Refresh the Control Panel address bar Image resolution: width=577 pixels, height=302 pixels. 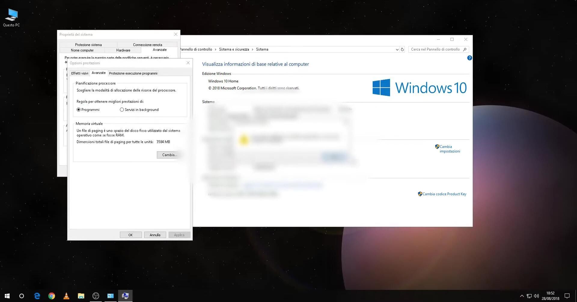click(x=402, y=50)
